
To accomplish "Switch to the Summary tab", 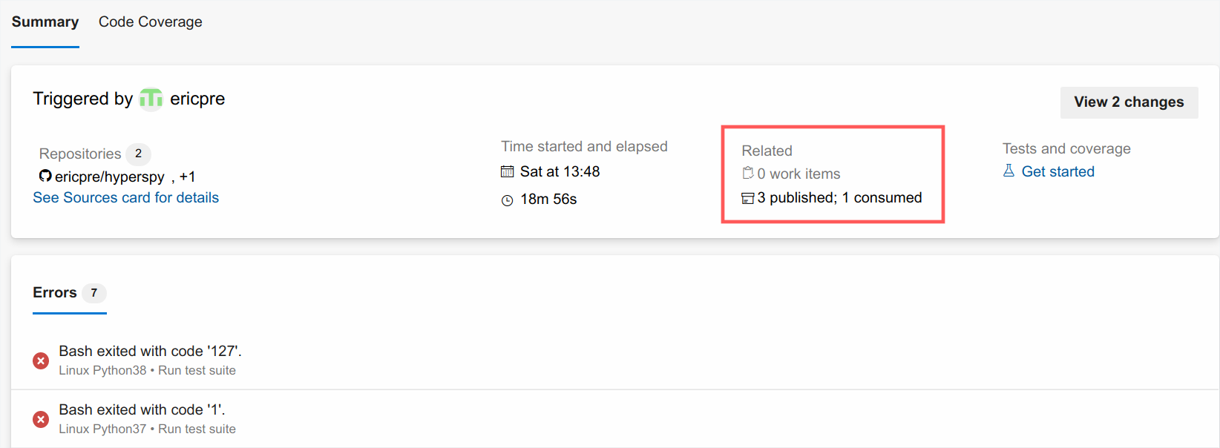I will click(45, 22).
